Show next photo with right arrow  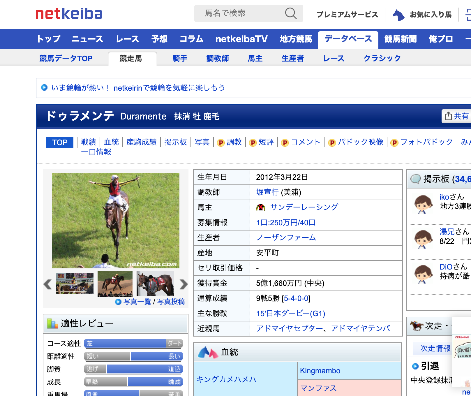[x=183, y=284]
